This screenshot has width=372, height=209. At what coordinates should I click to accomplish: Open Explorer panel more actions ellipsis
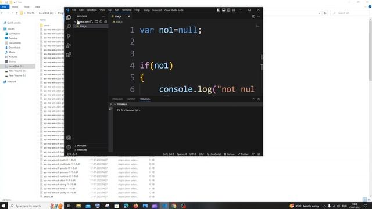tap(103, 16)
